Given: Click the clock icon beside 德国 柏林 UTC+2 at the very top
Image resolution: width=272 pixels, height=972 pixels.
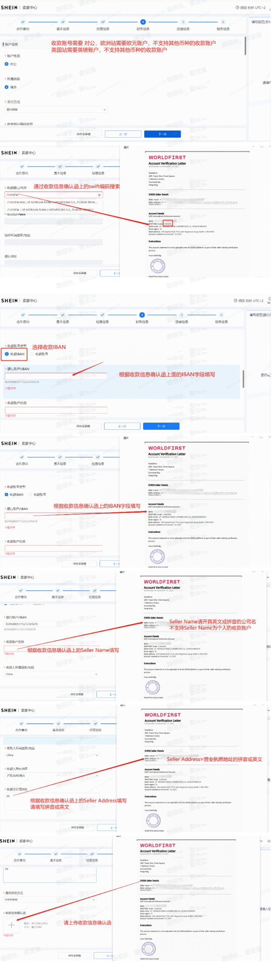Looking at the screenshot, I should tap(238, 7).
